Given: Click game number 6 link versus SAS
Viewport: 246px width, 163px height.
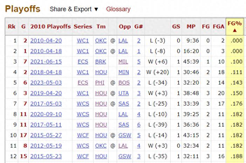Looking at the screenshot, I should pos(139,125).
